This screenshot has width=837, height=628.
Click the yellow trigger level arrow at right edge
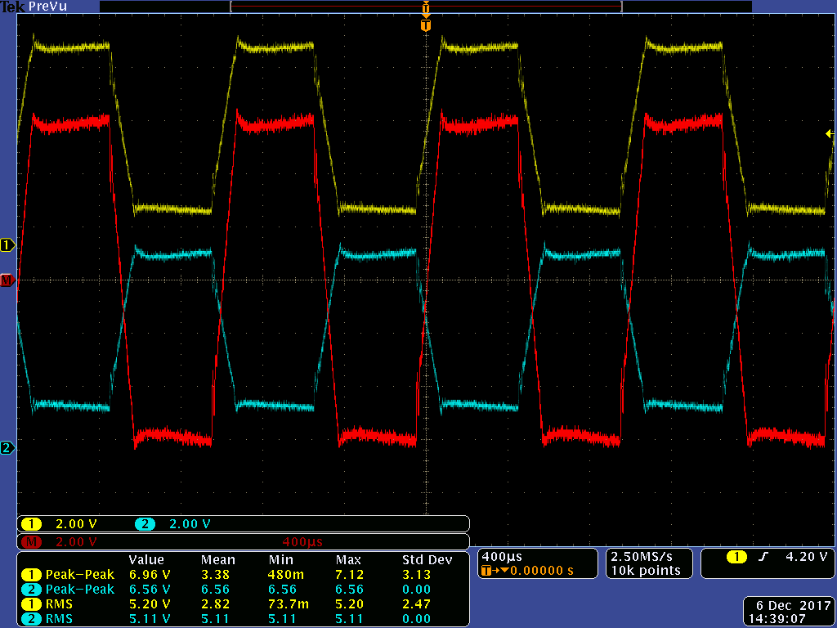point(829,133)
